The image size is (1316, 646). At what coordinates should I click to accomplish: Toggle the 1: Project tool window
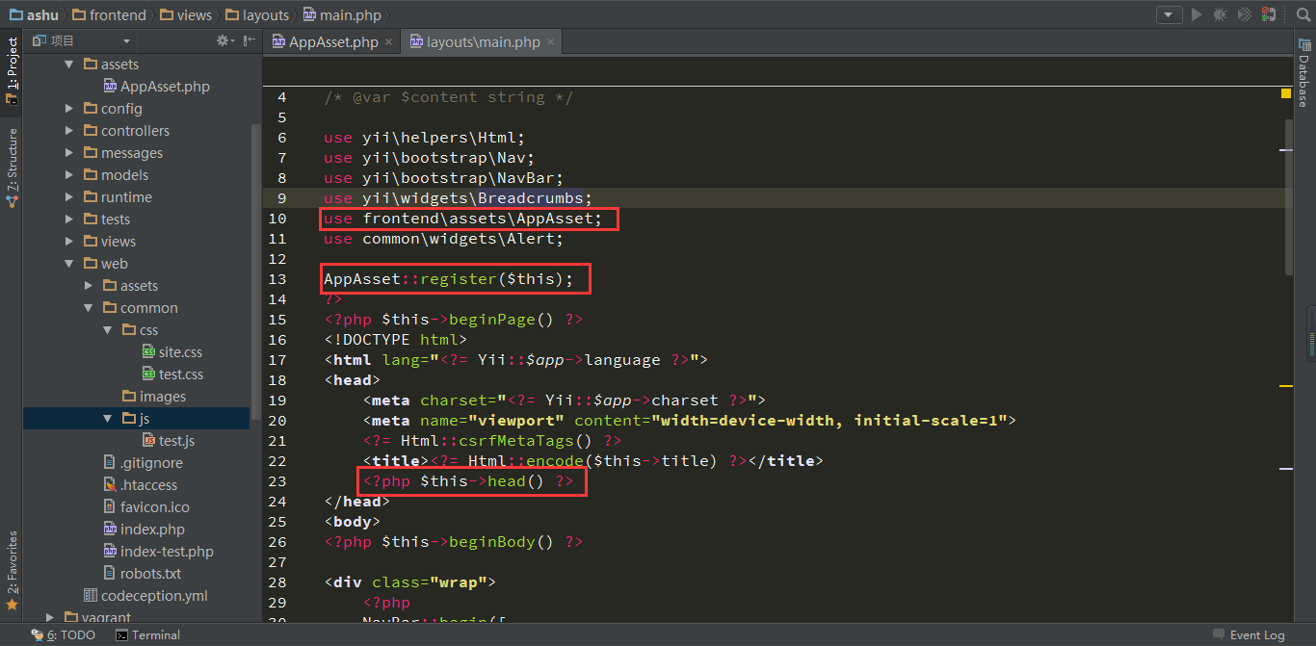12,69
